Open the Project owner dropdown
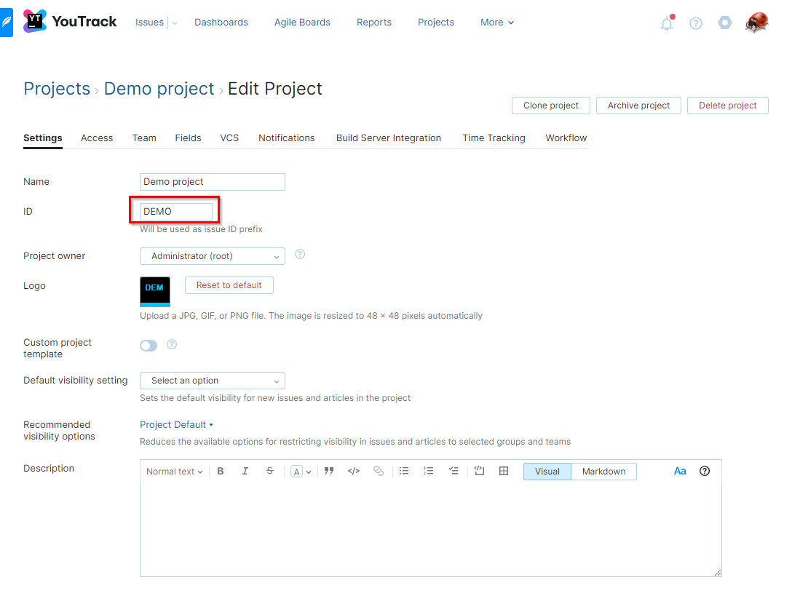 tap(212, 255)
